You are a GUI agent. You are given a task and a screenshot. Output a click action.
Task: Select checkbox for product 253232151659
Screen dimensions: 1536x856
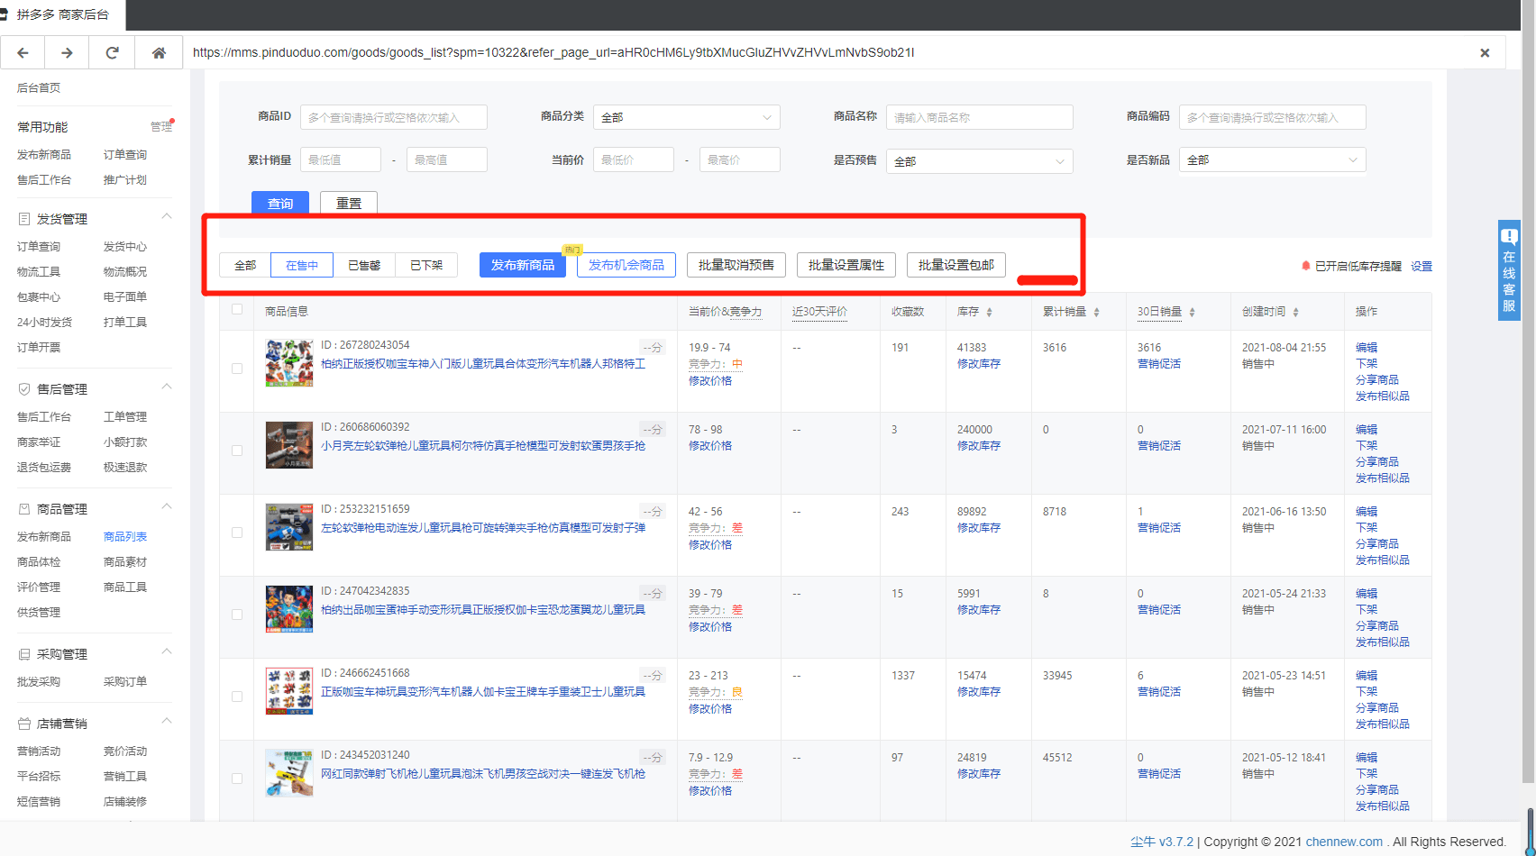[237, 533]
